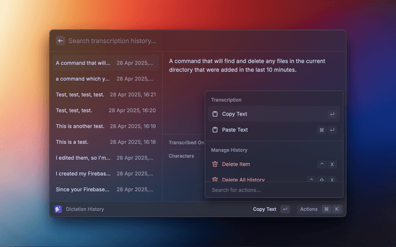Viewport: 396px width, 247px height.
Task: Click the K key icon beside Actions
Action: pos(337,209)
